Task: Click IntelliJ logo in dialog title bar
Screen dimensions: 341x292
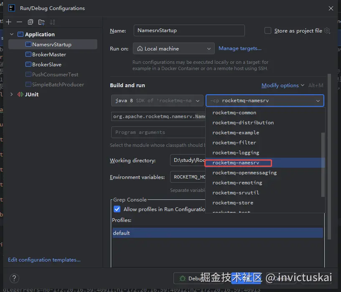Action: coord(12,8)
